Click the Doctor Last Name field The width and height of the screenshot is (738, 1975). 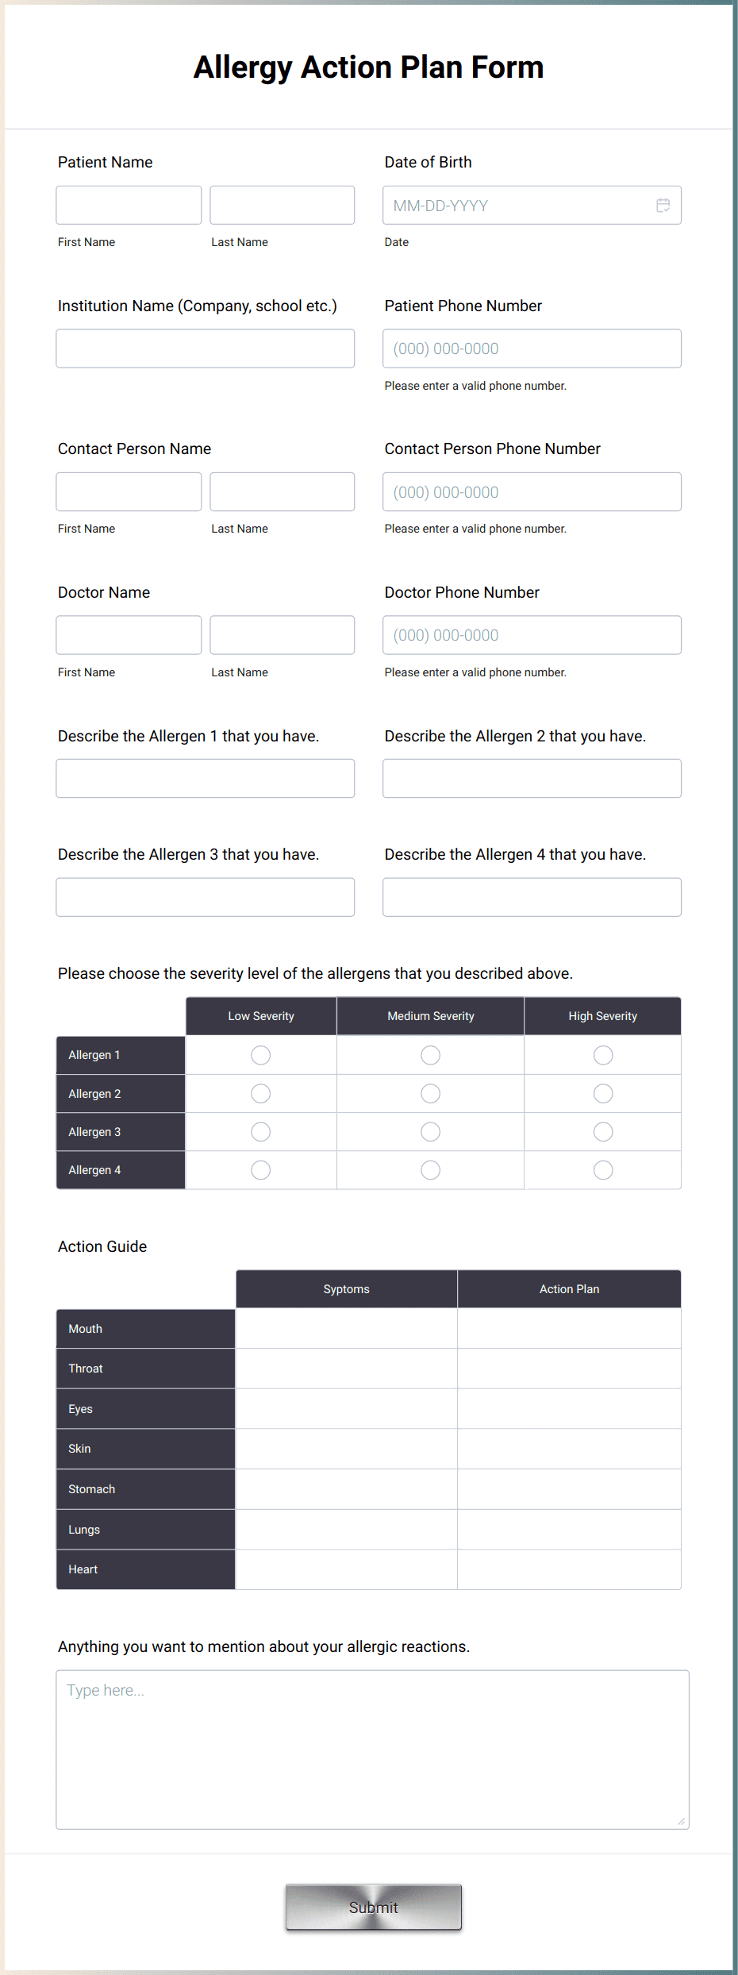282,634
